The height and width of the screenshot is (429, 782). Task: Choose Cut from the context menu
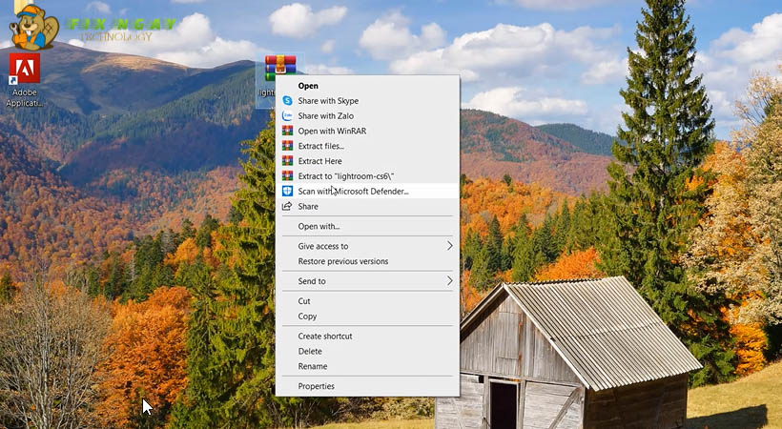pyautogui.click(x=367, y=301)
